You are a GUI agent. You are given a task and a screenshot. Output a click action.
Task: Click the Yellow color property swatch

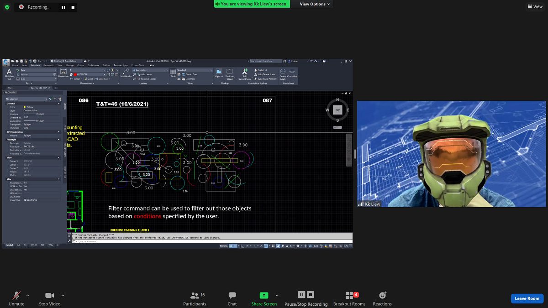coord(25,107)
